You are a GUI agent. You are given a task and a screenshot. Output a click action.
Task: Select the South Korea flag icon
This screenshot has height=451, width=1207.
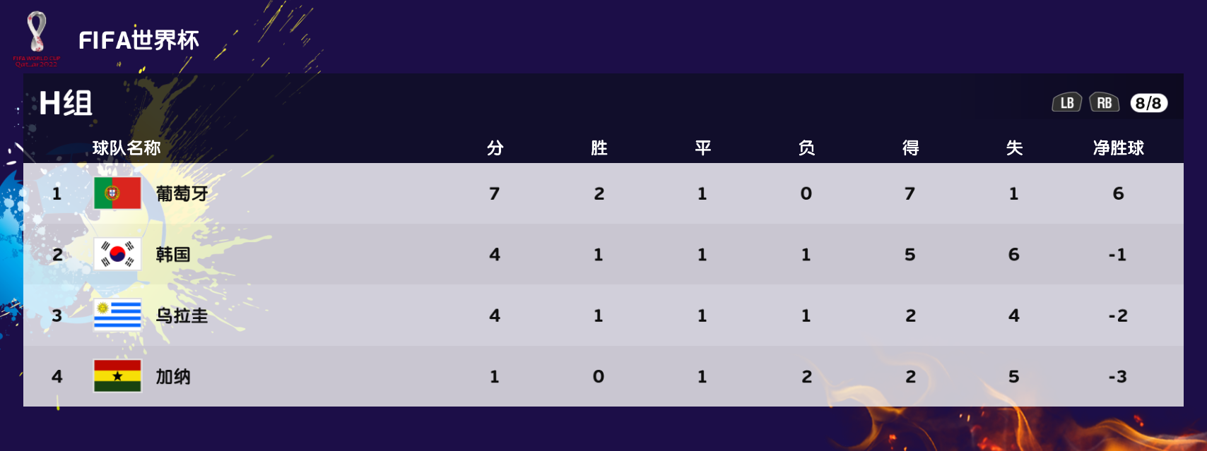click(117, 254)
